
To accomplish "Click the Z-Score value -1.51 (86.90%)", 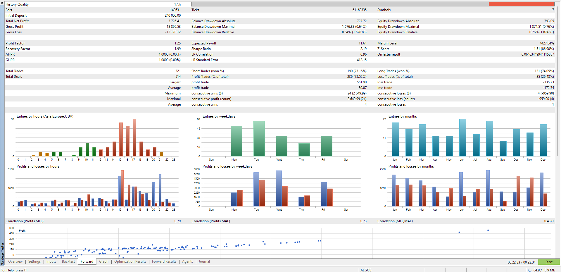I will pyautogui.click(x=543, y=49).
